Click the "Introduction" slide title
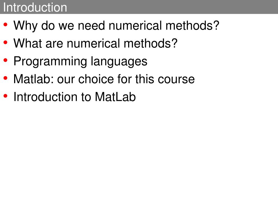 click(35, 7)
